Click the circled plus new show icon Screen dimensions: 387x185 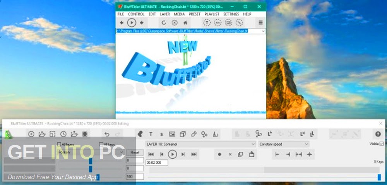click(31, 134)
